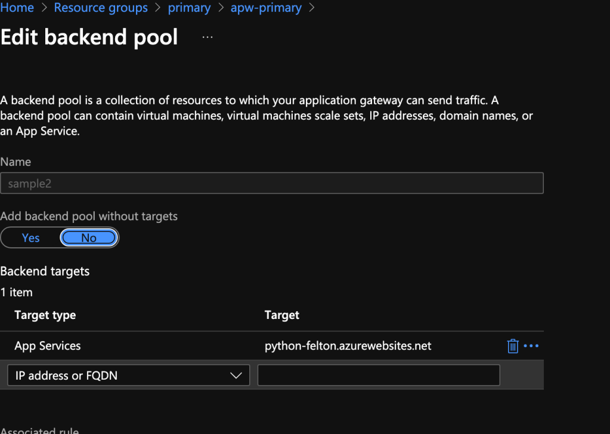Click the Backend targets section heading

[x=45, y=271]
